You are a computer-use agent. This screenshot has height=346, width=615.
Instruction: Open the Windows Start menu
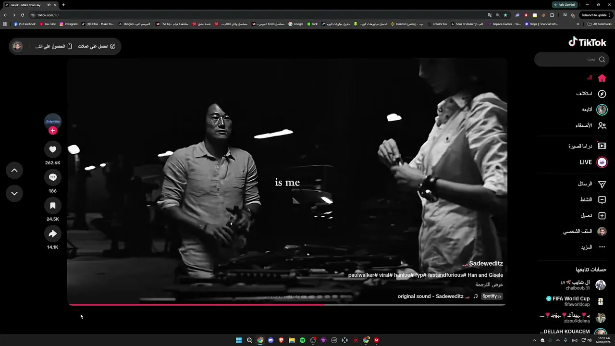[x=239, y=340]
